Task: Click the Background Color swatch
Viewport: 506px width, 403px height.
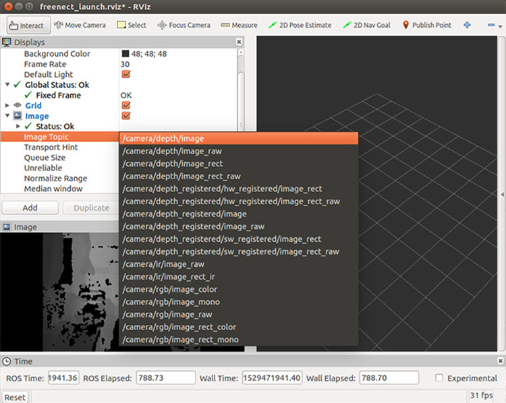Action: click(125, 54)
